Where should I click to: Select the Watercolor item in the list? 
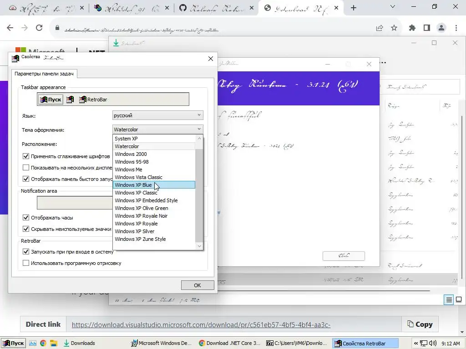(x=154, y=146)
